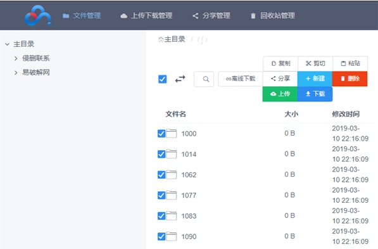Click the 粘贴 paste button
The image size is (378, 249).
350,63
